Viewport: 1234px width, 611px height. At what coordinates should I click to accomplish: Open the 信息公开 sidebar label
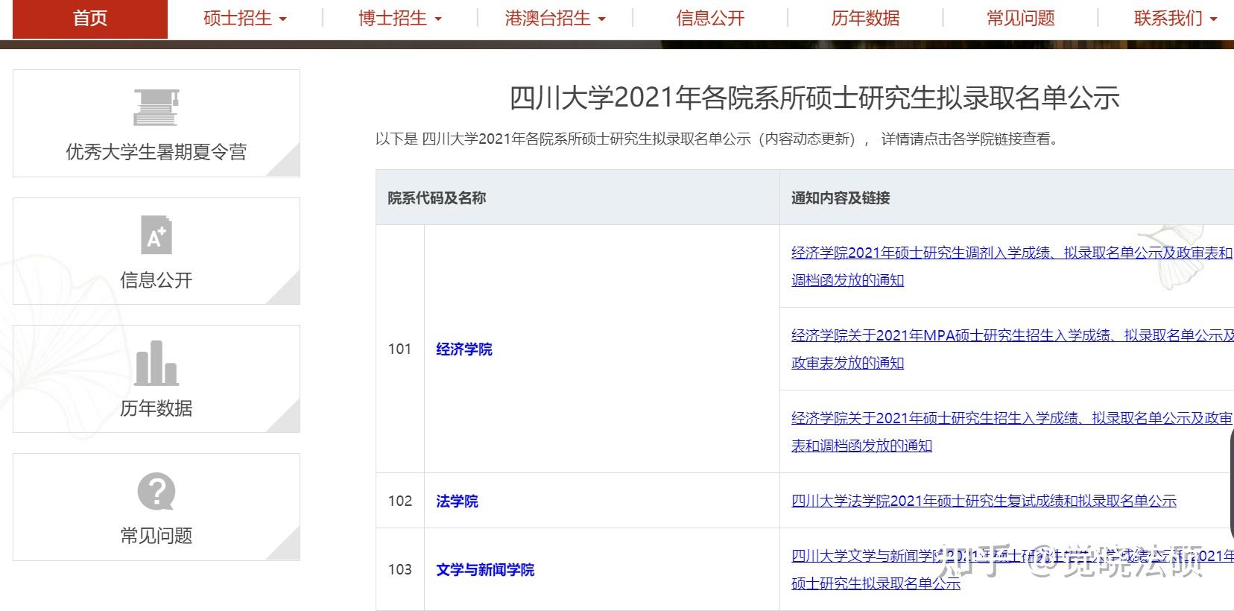[x=156, y=280]
